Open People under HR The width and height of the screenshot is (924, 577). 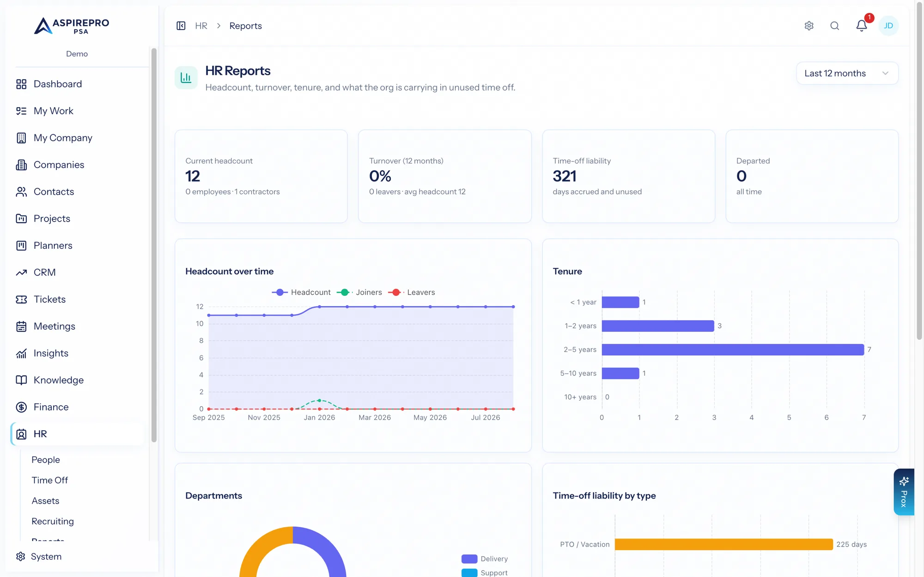click(x=46, y=460)
